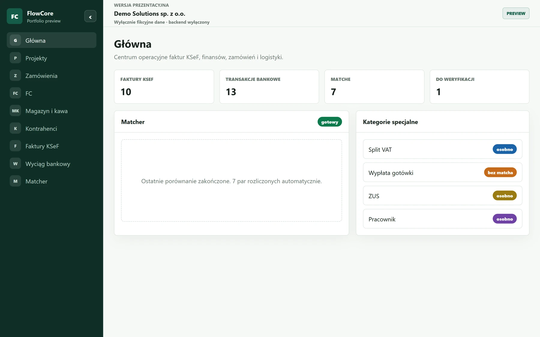Select the Wypłata gotówki category label
540x337 pixels.
(x=391, y=173)
